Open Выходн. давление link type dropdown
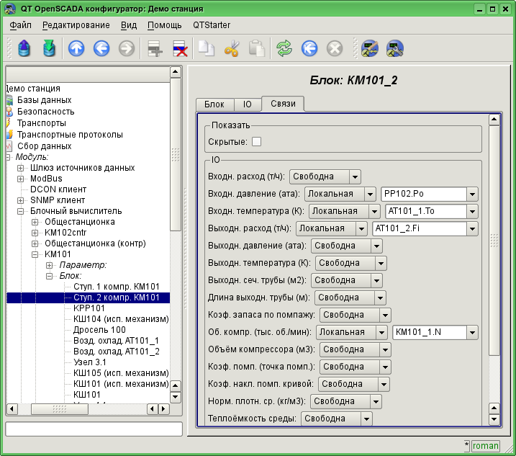This screenshot has height=456, width=516. point(347,246)
